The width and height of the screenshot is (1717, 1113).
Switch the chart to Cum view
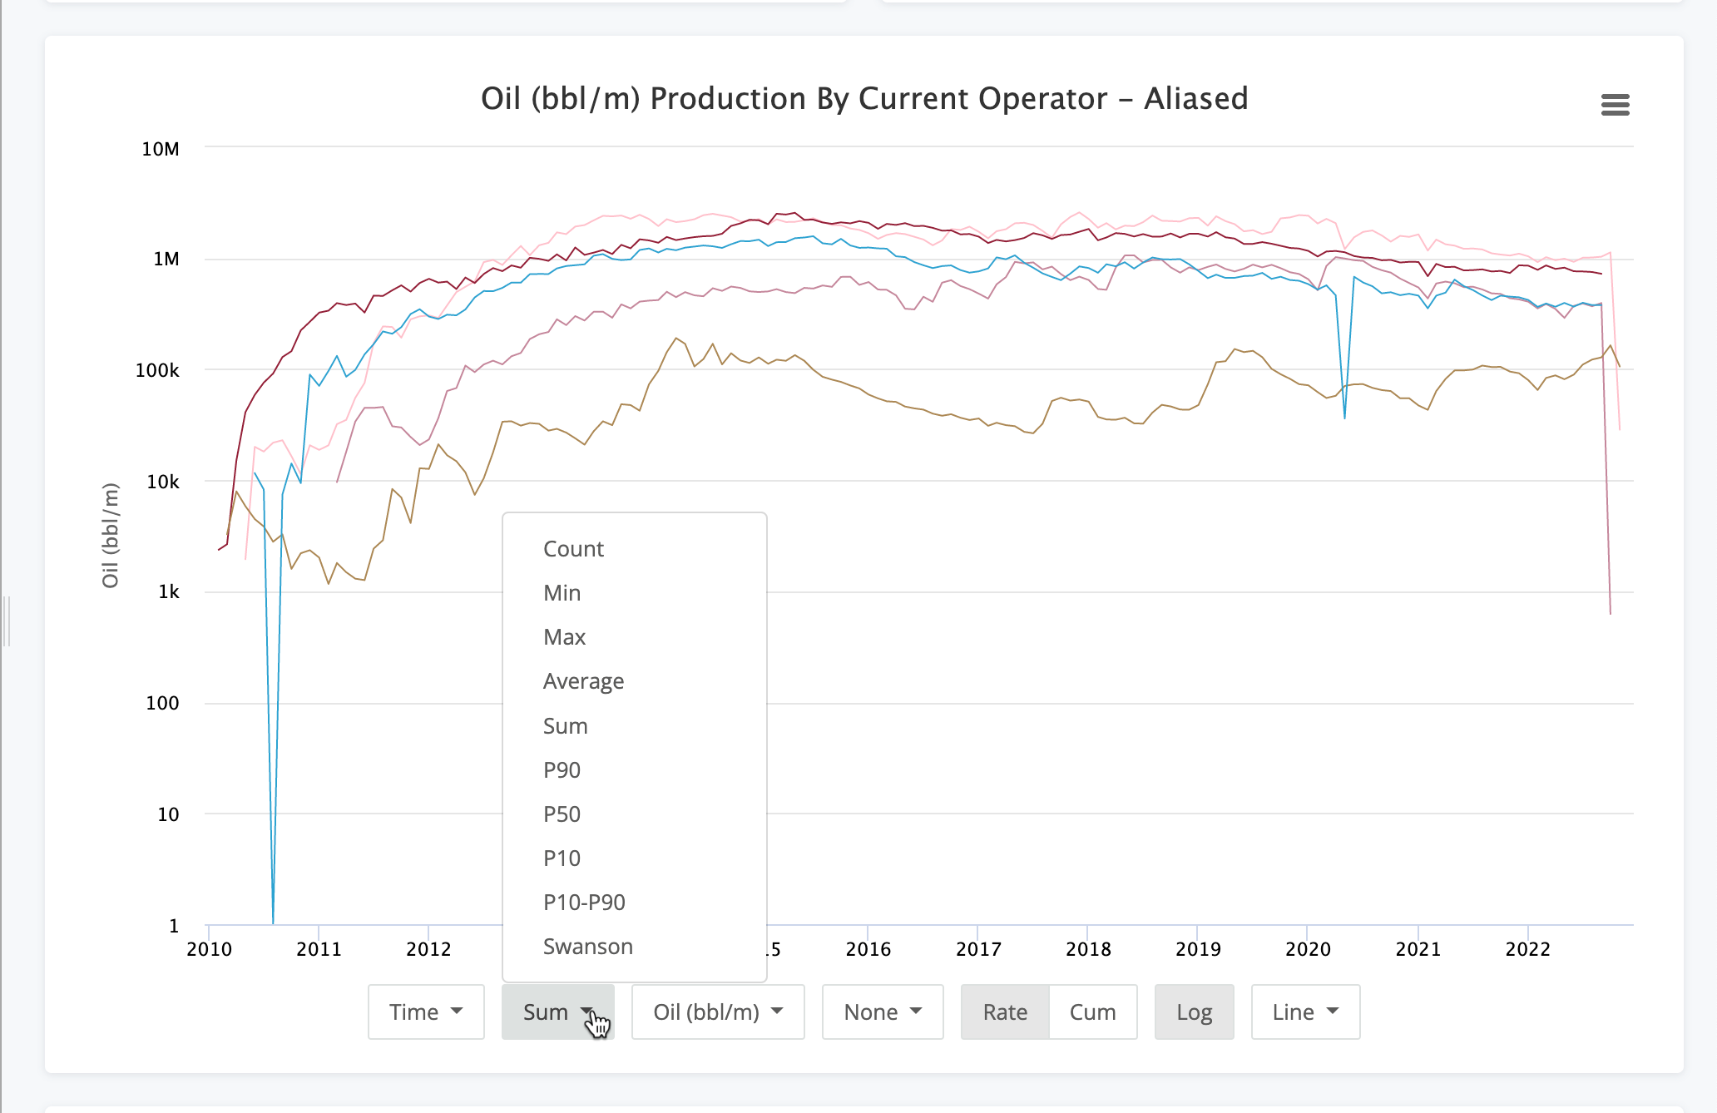tap(1092, 1012)
